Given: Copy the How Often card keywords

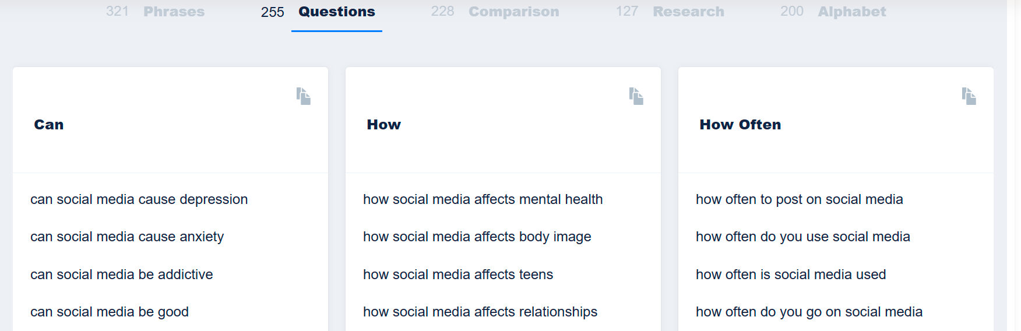Looking at the screenshot, I should 969,96.
